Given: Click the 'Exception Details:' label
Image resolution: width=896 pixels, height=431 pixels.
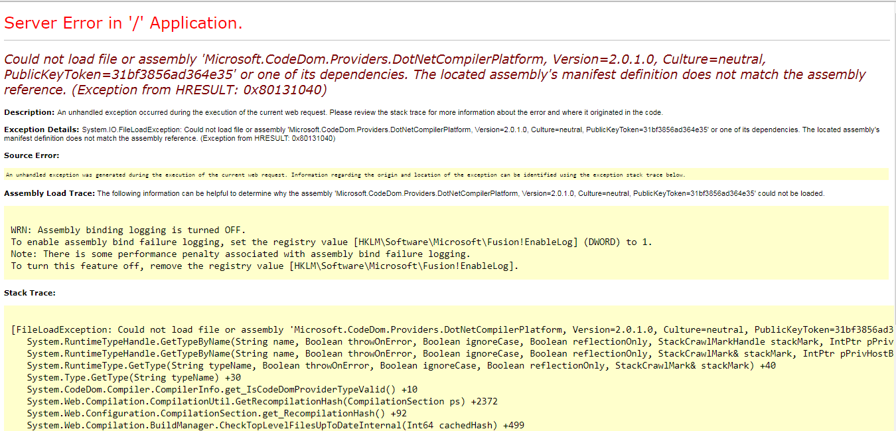Looking at the screenshot, I should click(41, 129).
